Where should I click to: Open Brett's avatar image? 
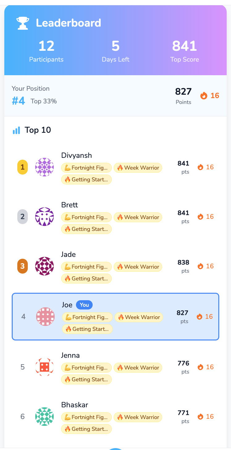[x=44, y=217]
